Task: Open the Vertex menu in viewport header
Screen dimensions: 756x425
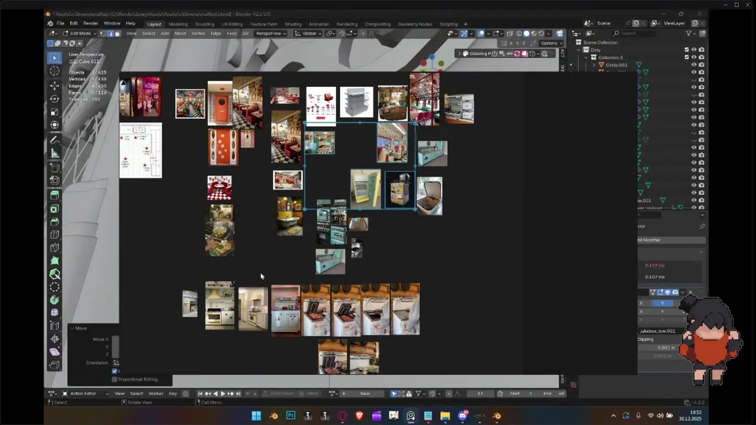Action: 198,34
